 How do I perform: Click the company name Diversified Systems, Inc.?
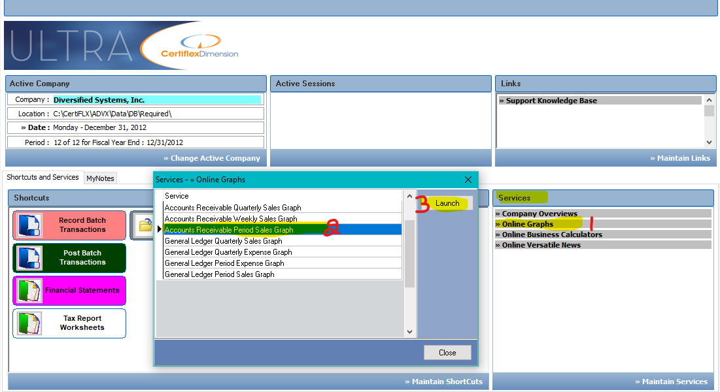[x=157, y=99]
